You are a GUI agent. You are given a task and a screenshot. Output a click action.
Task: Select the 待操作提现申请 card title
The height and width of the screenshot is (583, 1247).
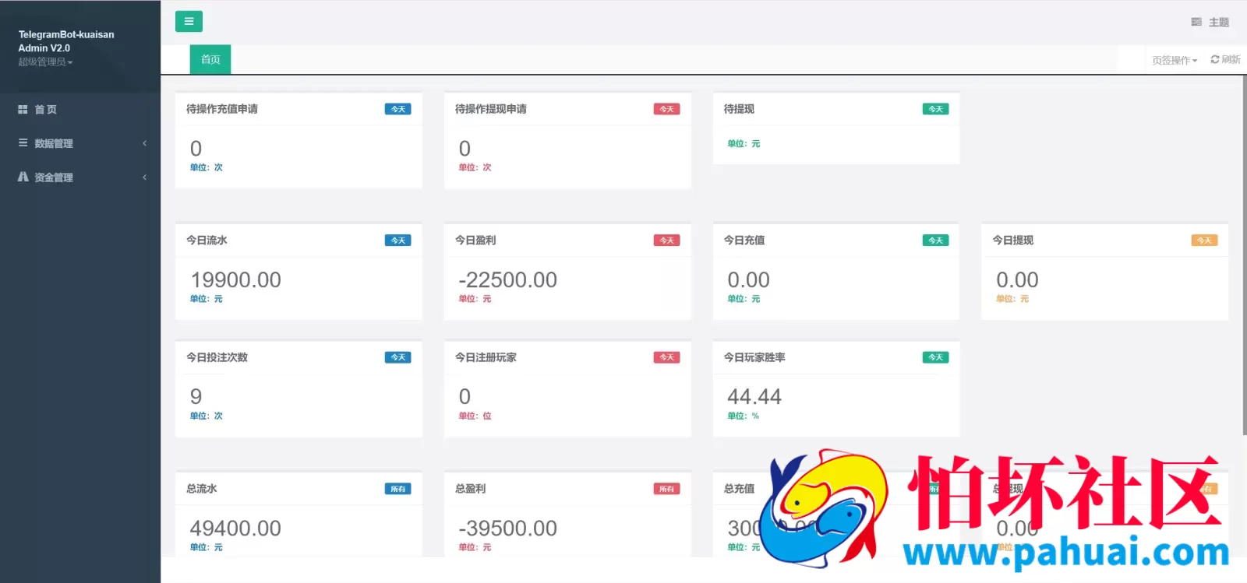click(x=491, y=110)
